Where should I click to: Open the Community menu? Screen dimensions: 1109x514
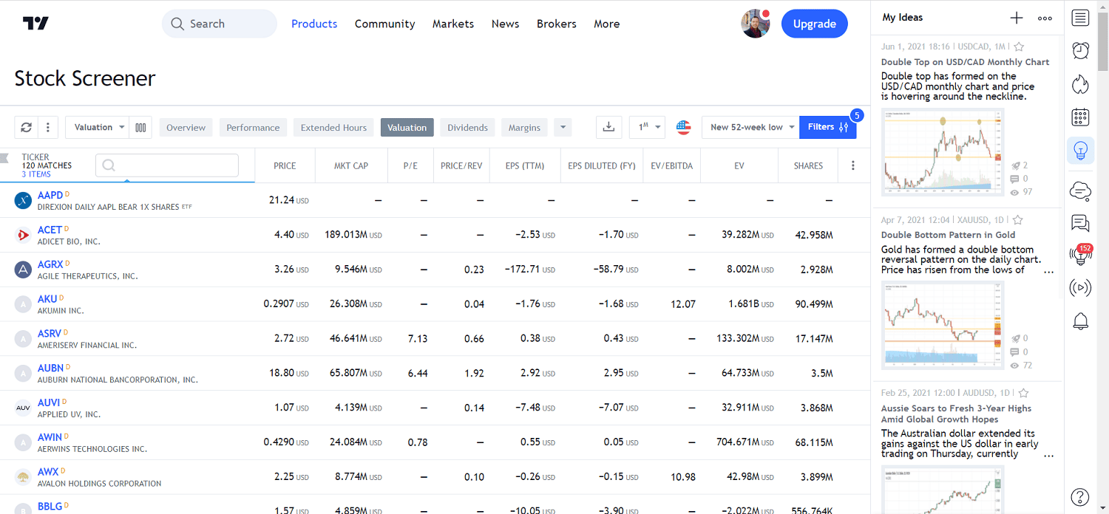(384, 24)
